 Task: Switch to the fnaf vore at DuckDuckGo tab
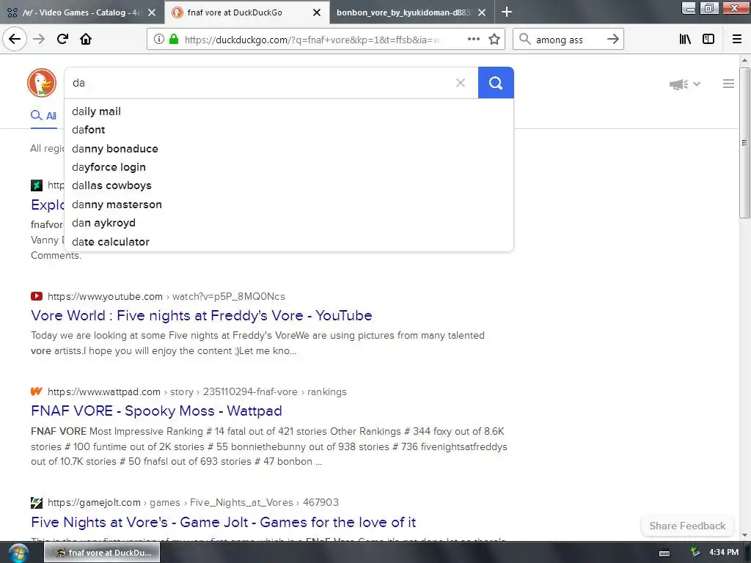click(247, 12)
